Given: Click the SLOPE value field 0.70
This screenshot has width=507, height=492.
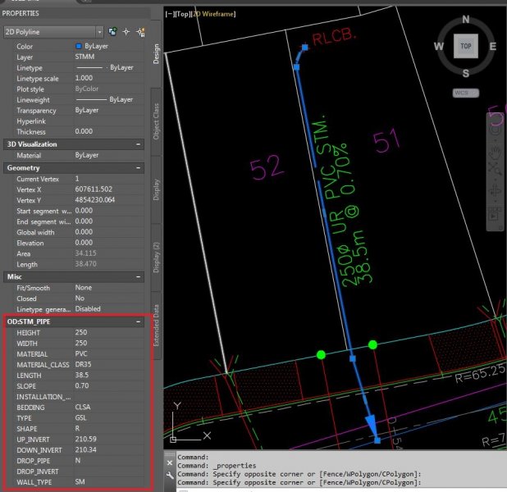Looking at the screenshot, I should (x=83, y=385).
